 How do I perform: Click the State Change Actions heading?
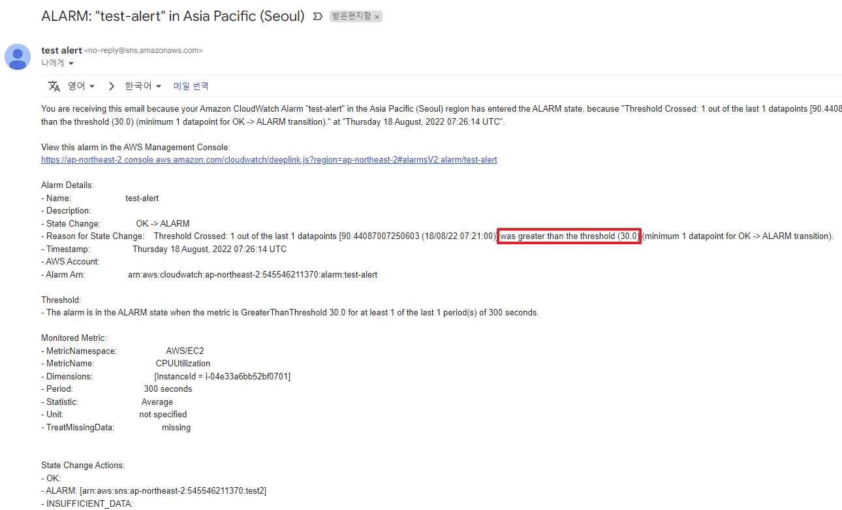point(83,465)
